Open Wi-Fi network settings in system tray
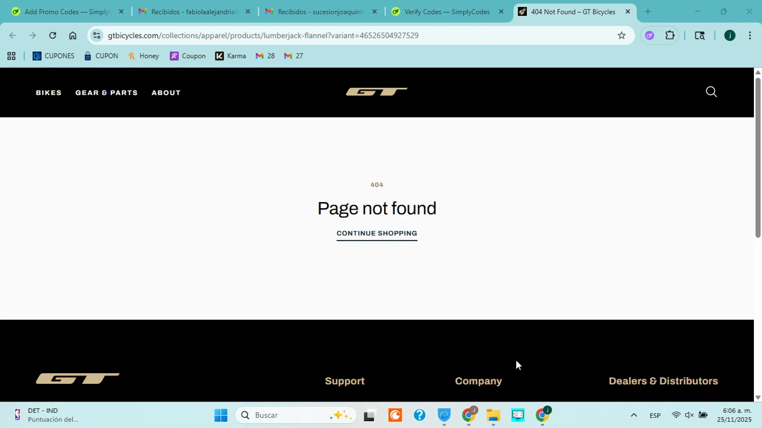Screen dimensions: 762x428 (x=676, y=415)
